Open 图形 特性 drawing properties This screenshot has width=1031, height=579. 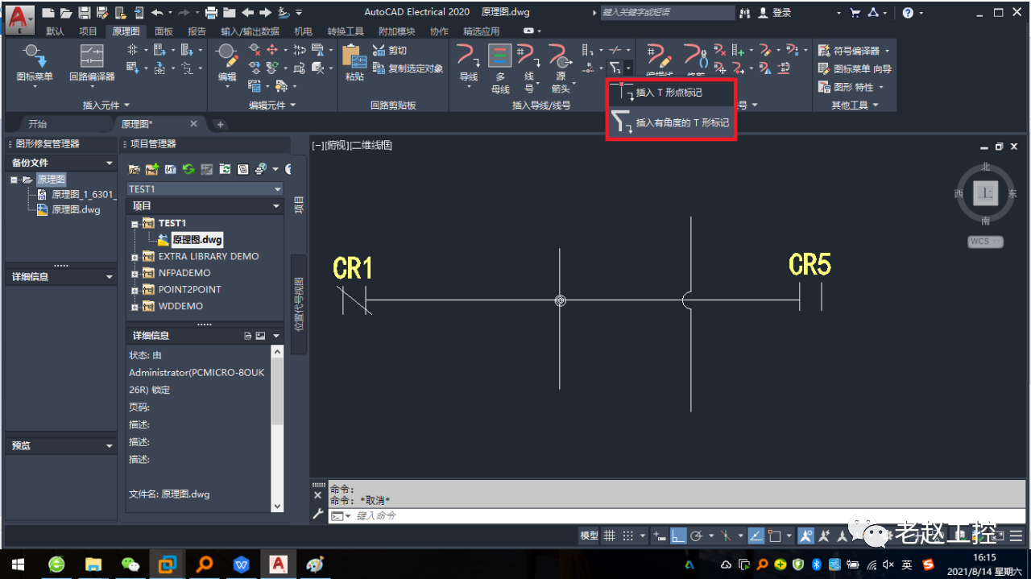851,87
